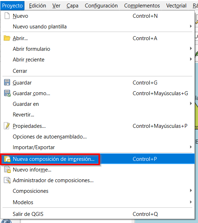The image size is (198, 223).
Task: Click the yellow folder icon for Abrir
Action: (7, 38)
